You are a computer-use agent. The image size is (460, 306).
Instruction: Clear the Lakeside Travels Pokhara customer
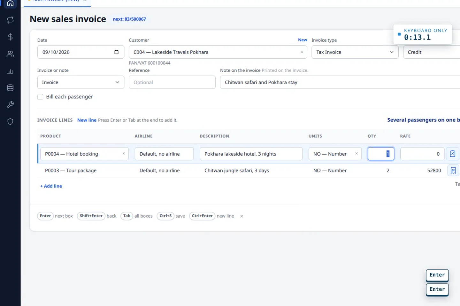point(302,52)
